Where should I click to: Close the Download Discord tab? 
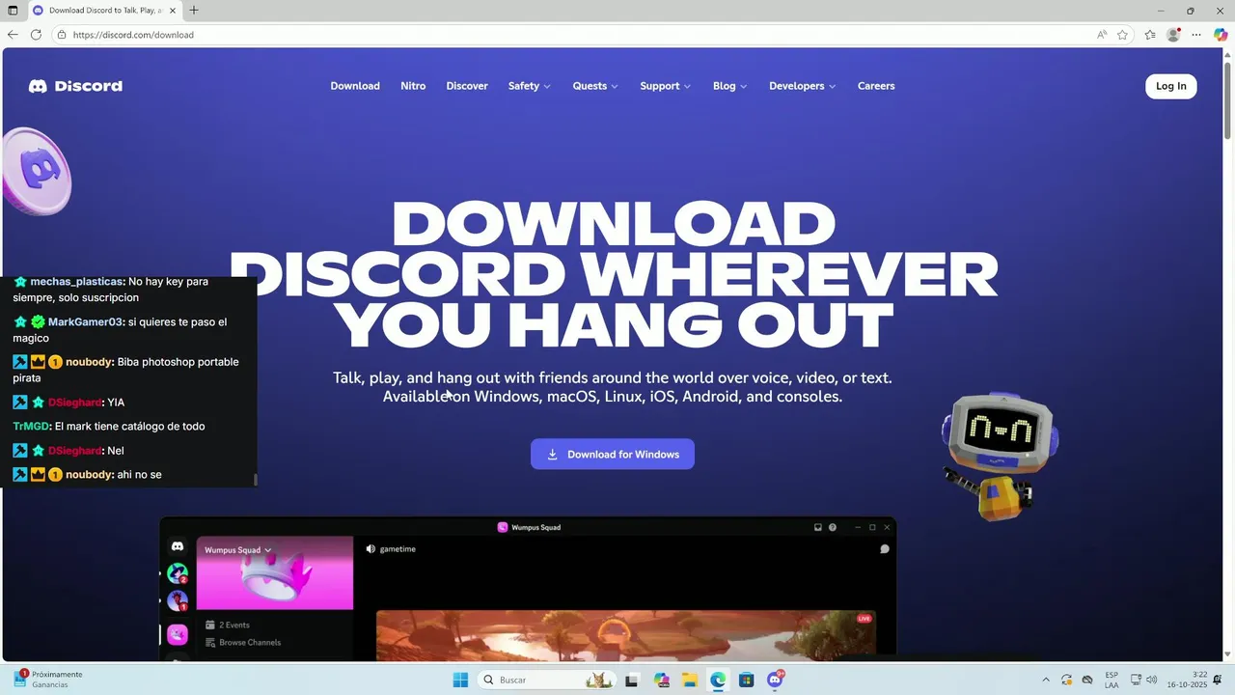(174, 11)
